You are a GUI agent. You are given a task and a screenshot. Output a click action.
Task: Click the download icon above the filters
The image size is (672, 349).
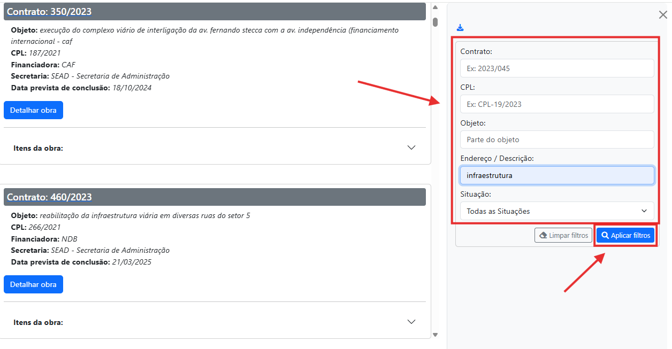(460, 28)
